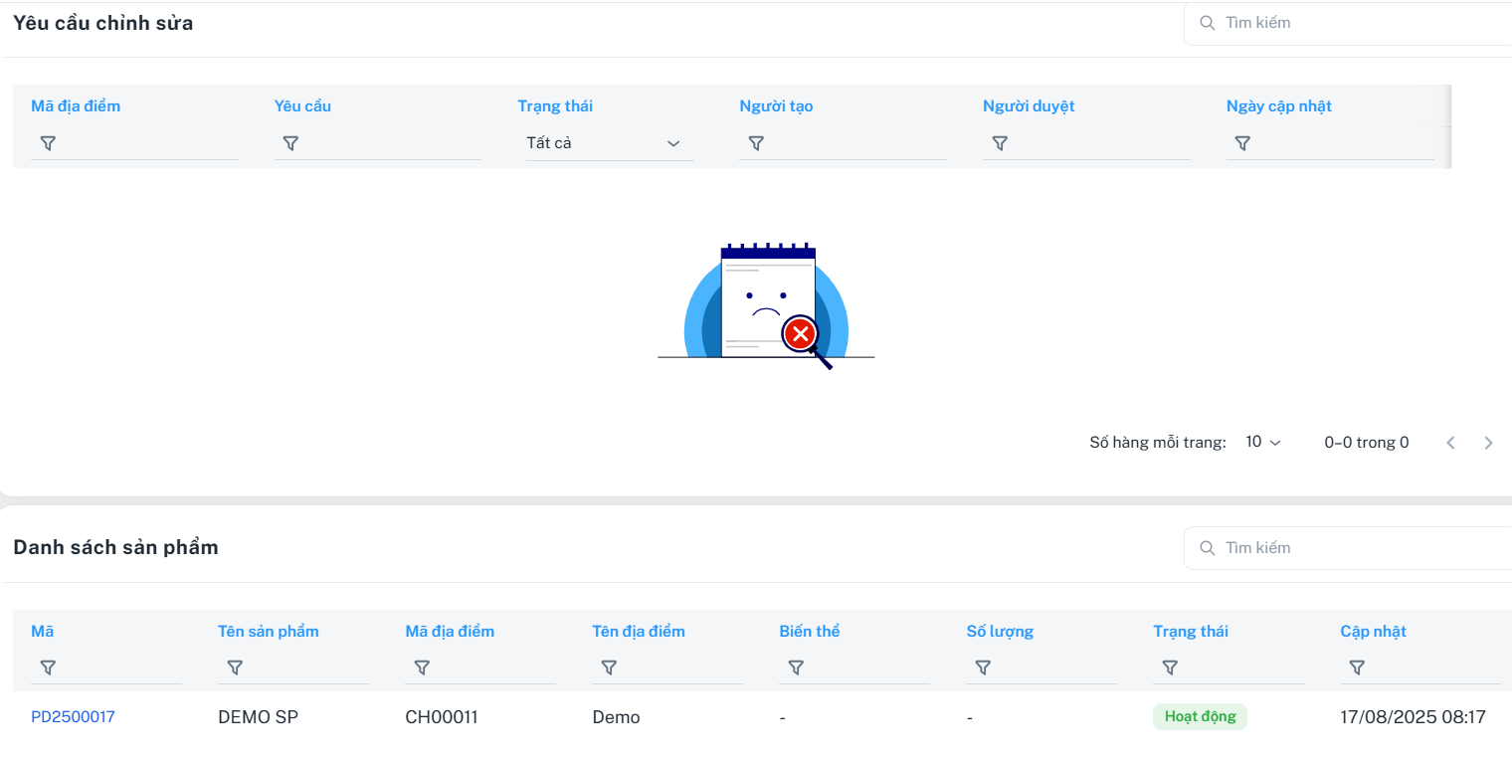Viewport: 1512px width, 765px height.
Task: Click filter icon under product list Trạng thái column
Action: click(1170, 668)
